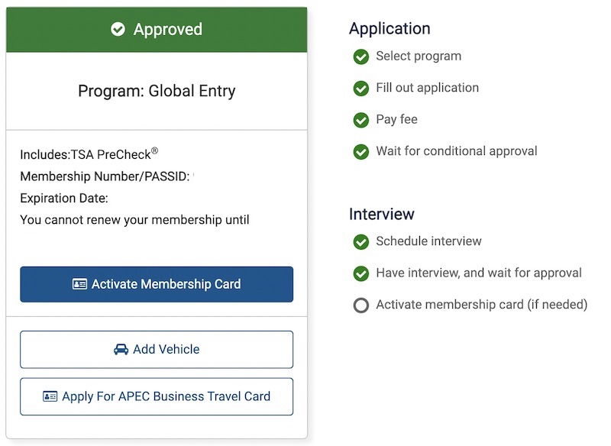Click the Expiration Date line
Viewport: 611px width, 446px height.
(x=64, y=199)
